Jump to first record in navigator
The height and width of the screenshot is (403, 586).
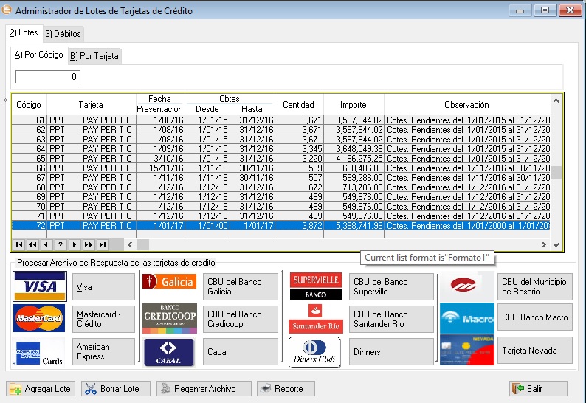point(18,245)
